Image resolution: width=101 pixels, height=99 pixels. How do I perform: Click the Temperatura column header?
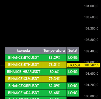coord(54,51)
